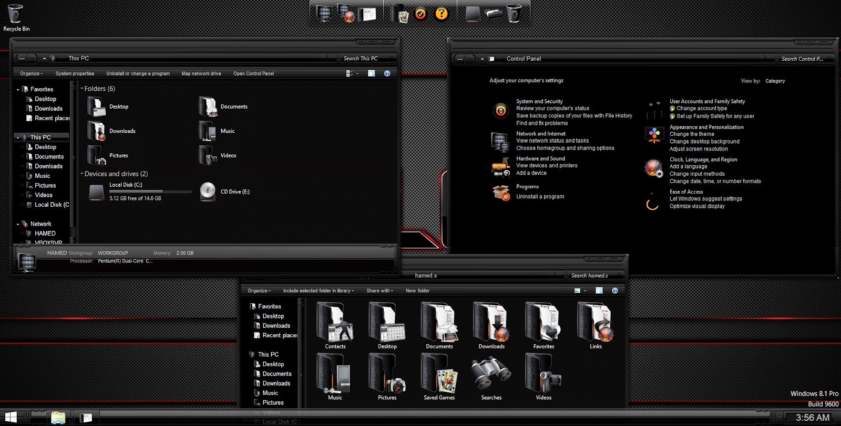Click System properties in This PC toolbar
841x426 pixels.
(75, 73)
